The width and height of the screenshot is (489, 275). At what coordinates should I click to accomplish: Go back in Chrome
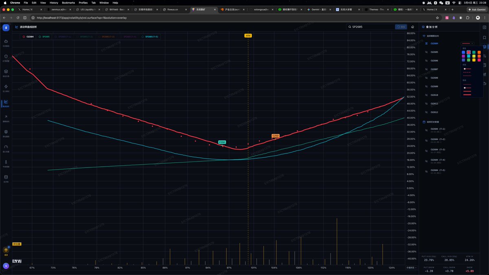pyautogui.click(x=4, y=18)
